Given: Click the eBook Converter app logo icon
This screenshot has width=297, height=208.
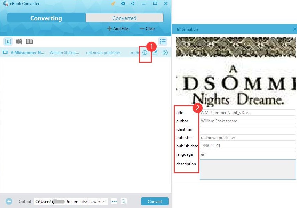Looking at the screenshot, I should tap(5, 3).
